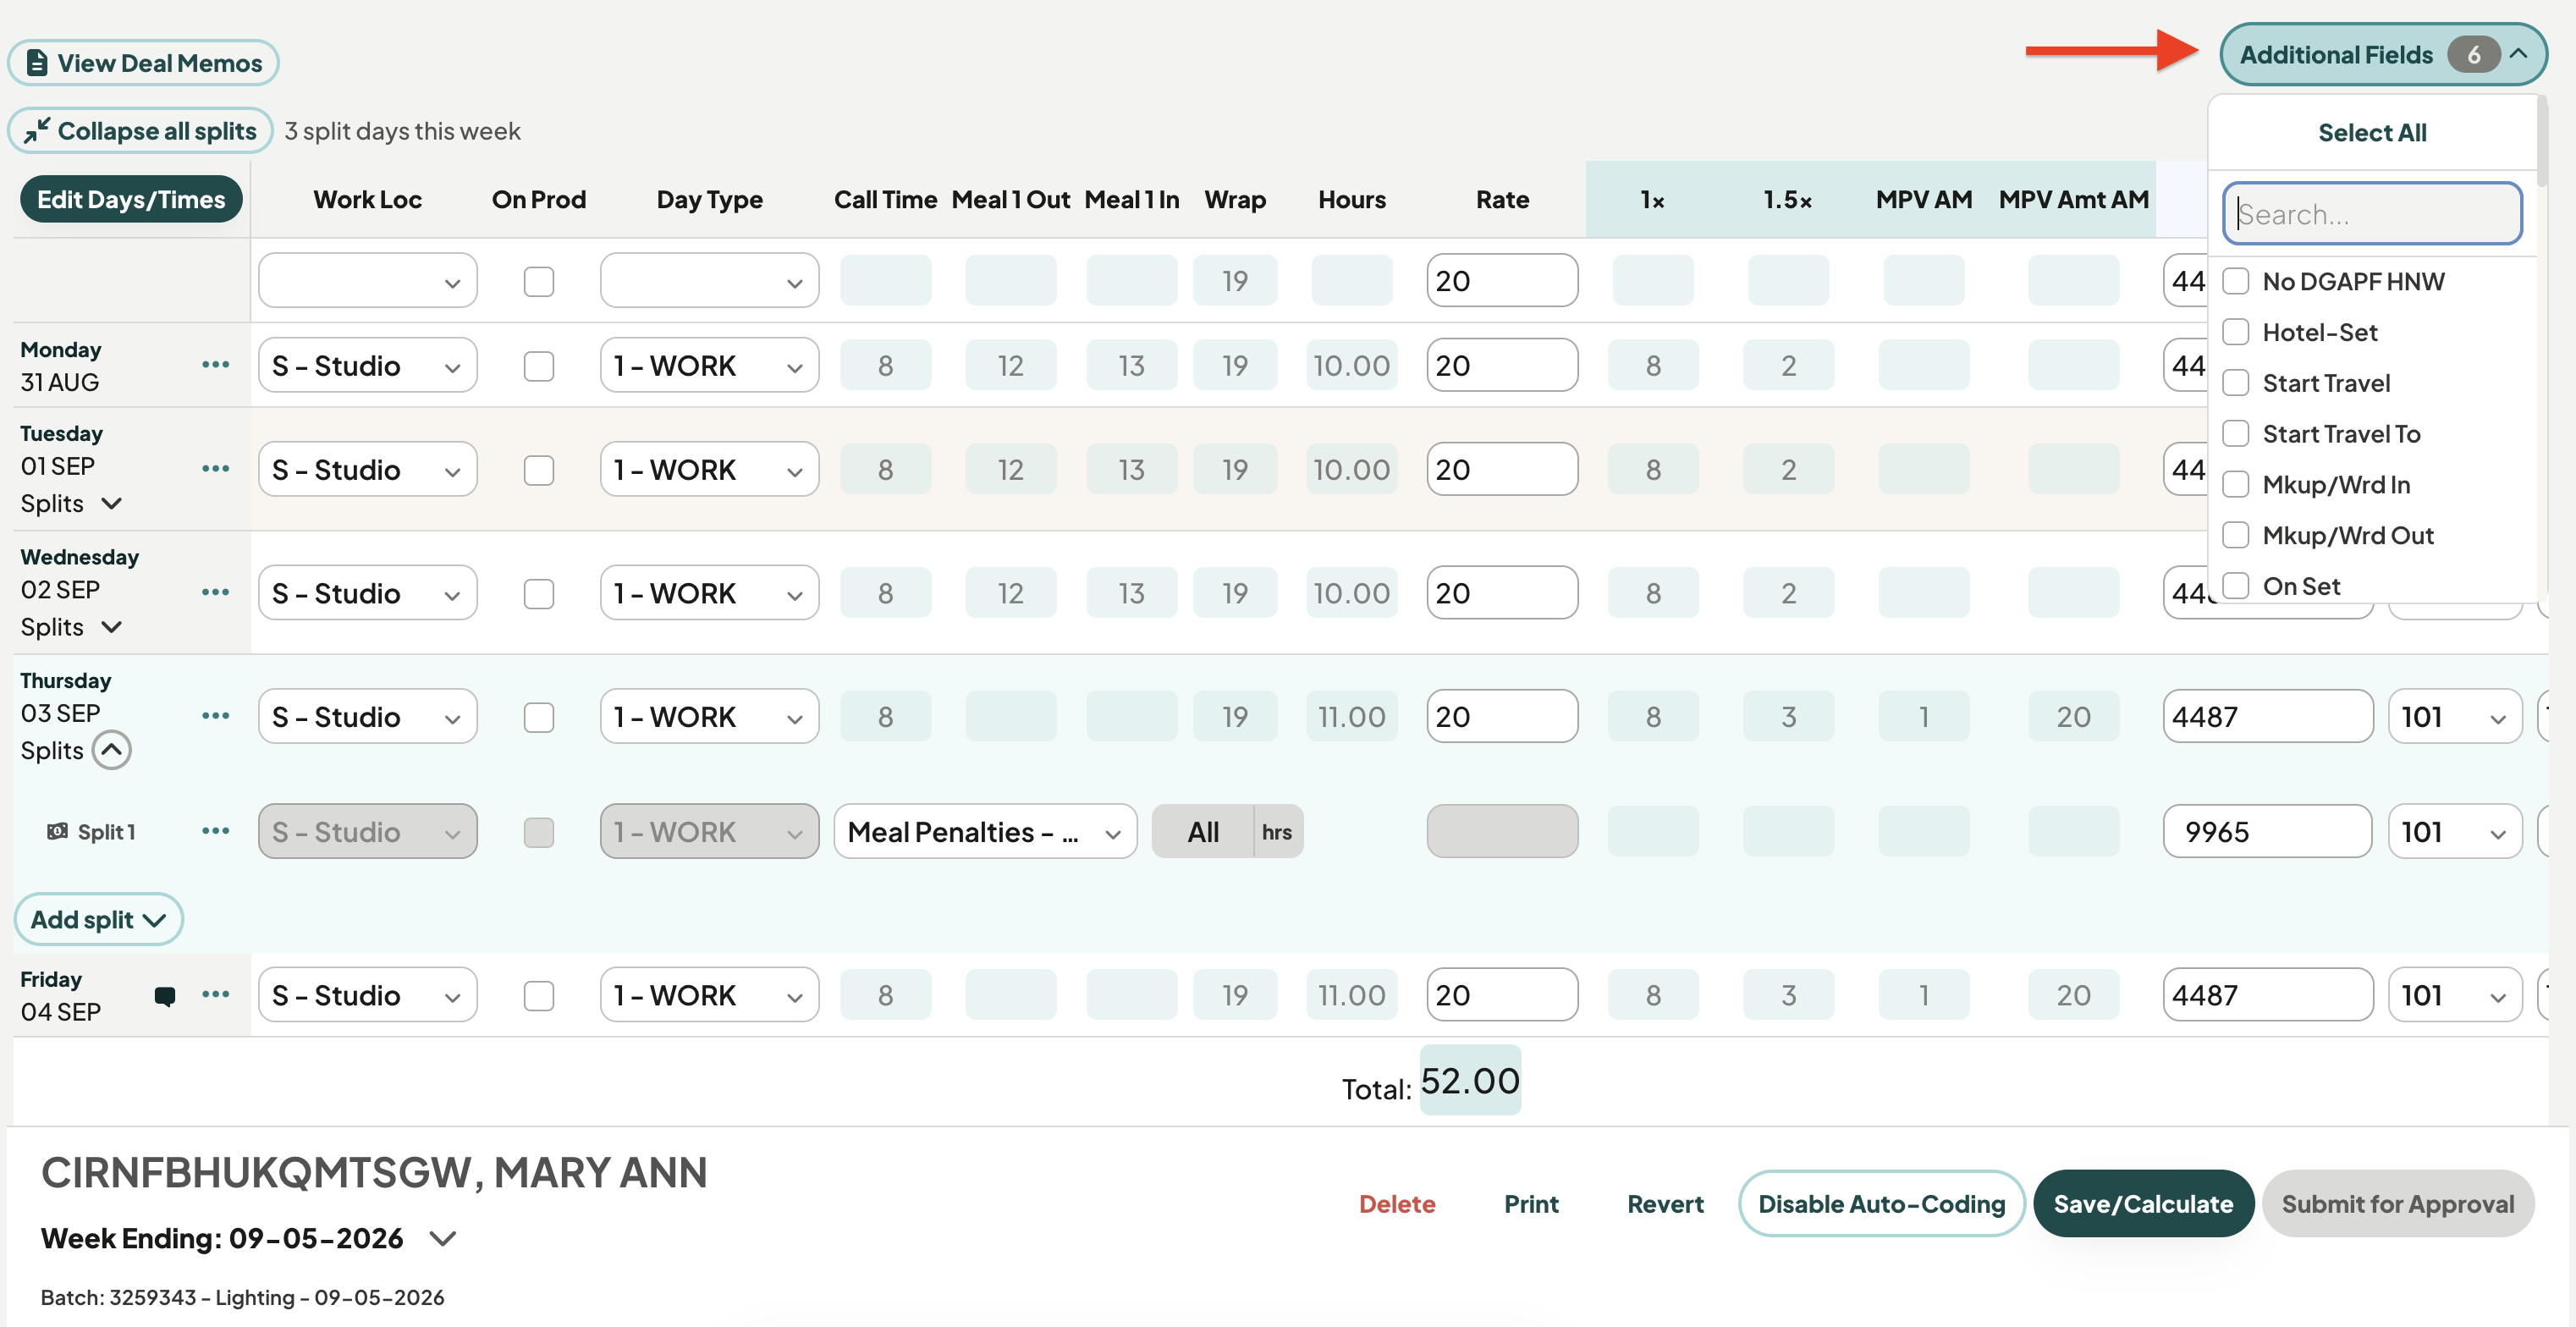
Task: Click the Rate field for Monday 31 AUG
Action: [x=1502, y=366]
